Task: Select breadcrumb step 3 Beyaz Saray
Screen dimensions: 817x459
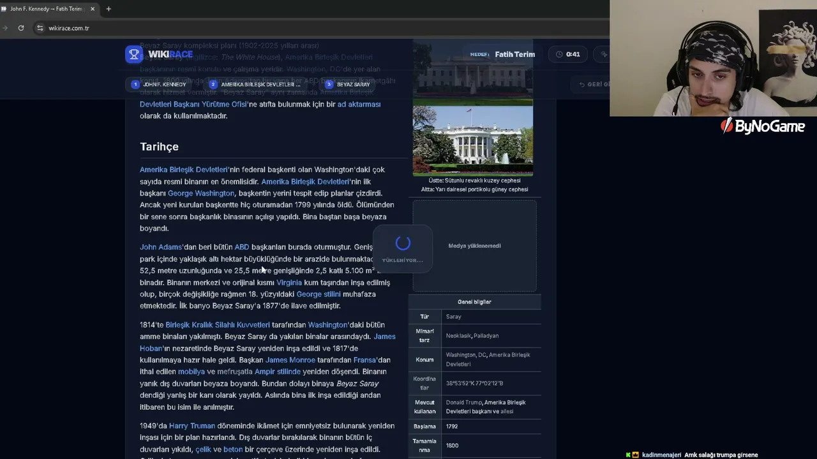Action: (x=348, y=84)
